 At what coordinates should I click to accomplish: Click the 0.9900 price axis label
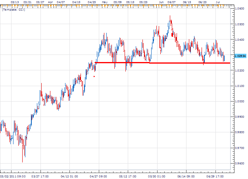pos(240,117)
